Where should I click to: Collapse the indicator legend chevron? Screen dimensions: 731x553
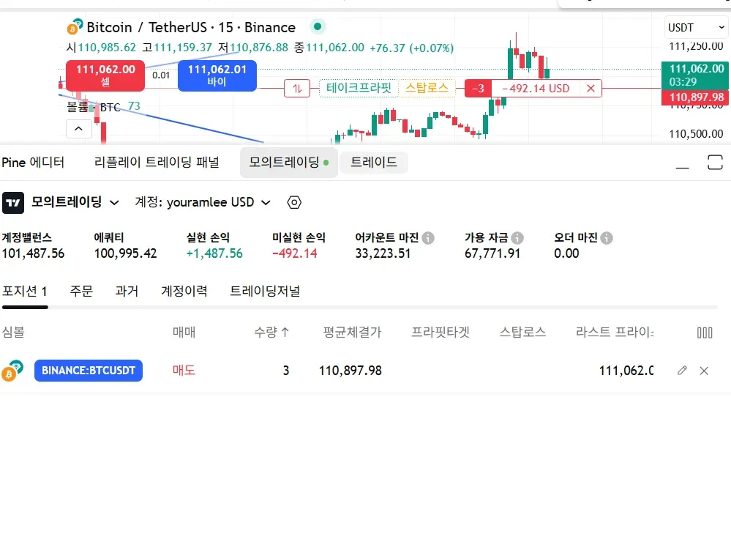(x=78, y=129)
